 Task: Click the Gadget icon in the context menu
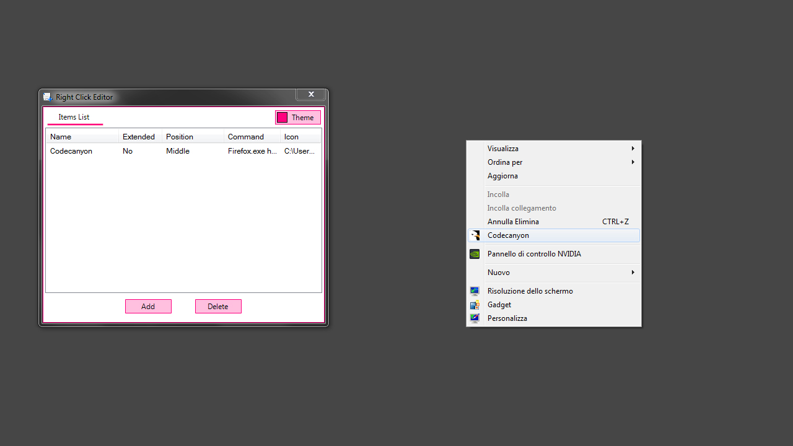coord(475,304)
